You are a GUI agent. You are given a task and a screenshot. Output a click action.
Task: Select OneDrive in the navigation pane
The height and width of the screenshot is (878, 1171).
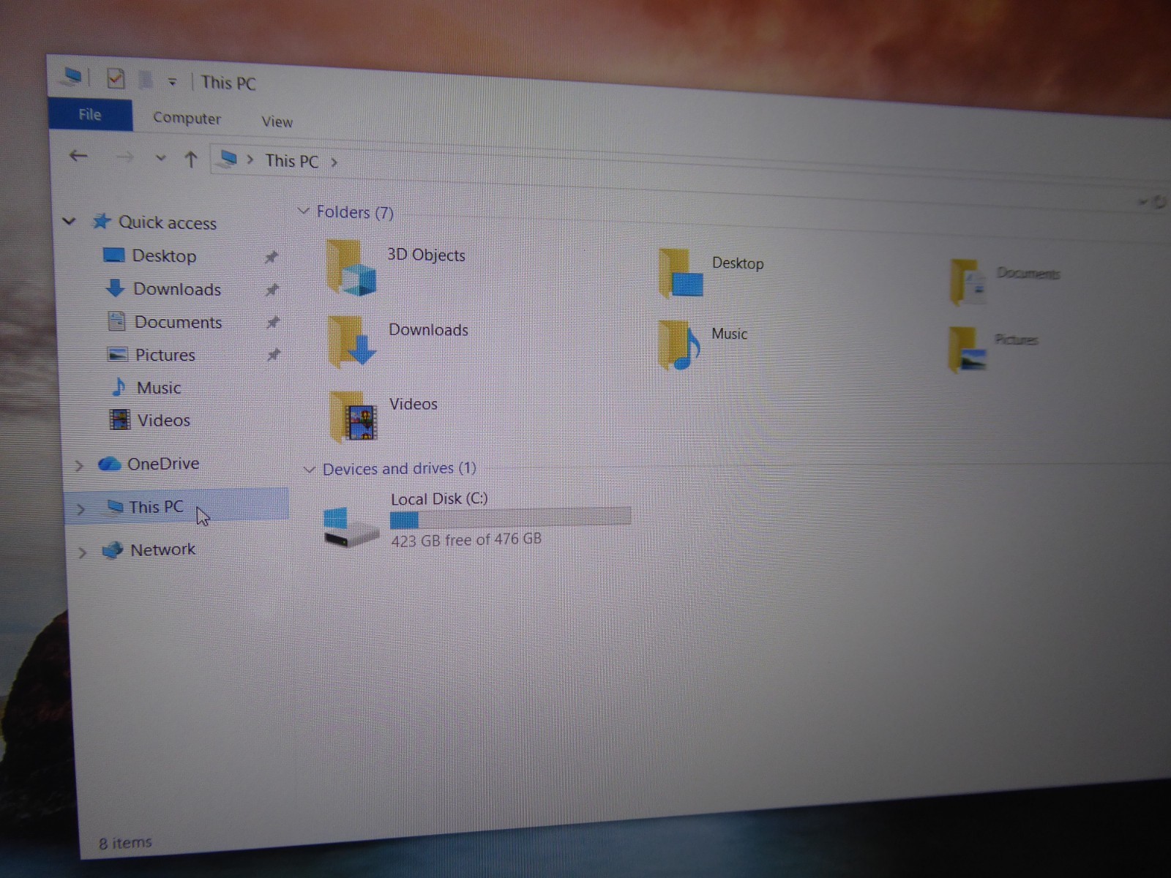(x=162, y=464)
